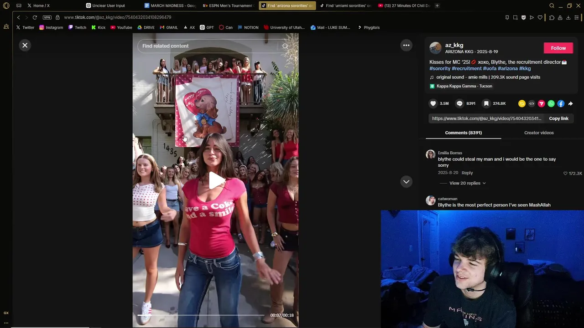Open the GPT bookmark
Image resolution: width=584 pixels, height=328 pixels.
tap(207, 27)
